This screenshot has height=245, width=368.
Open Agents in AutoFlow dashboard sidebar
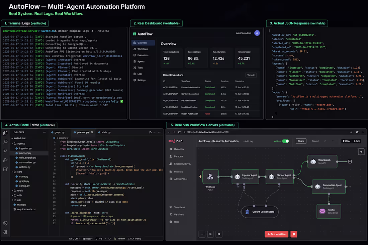[141, 62]
